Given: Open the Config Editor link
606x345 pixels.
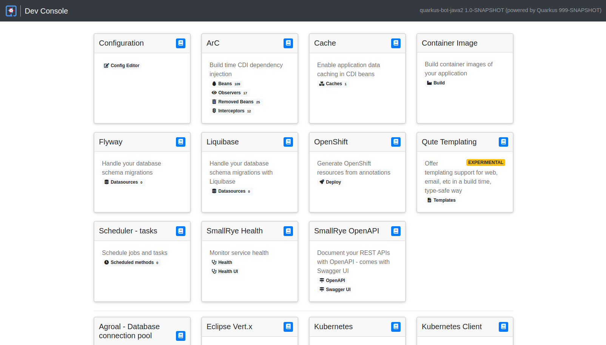Looking at the screenshot, I should 122,66.
